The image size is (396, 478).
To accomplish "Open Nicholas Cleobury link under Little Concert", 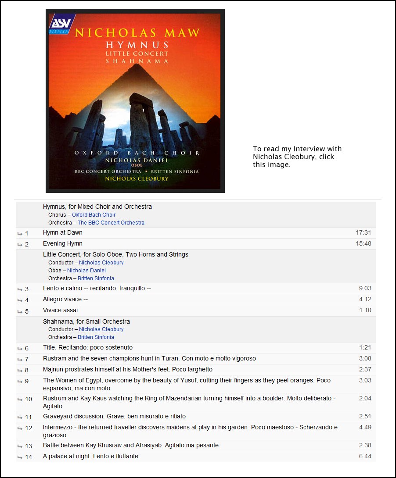I will point(101,263).
